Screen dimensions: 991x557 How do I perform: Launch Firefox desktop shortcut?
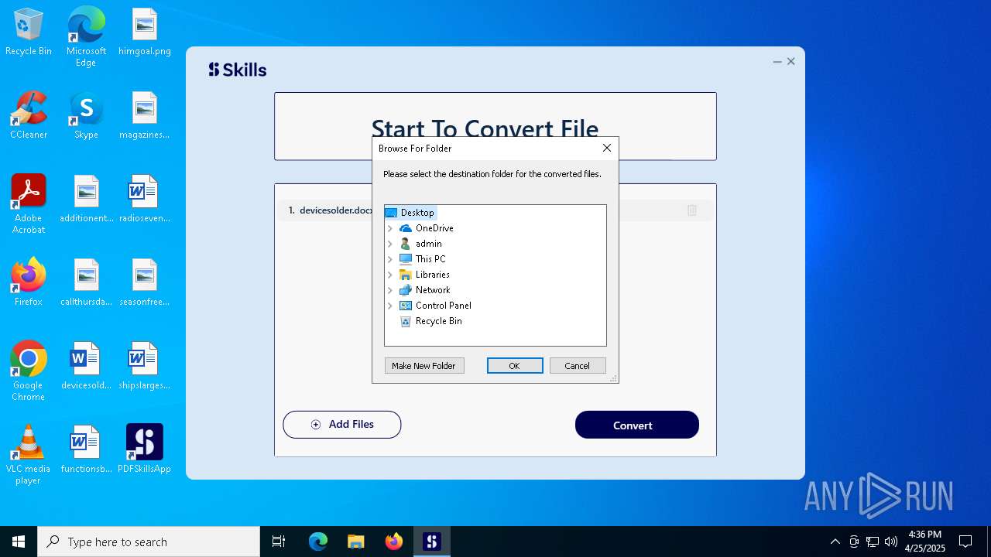(29, 283)
